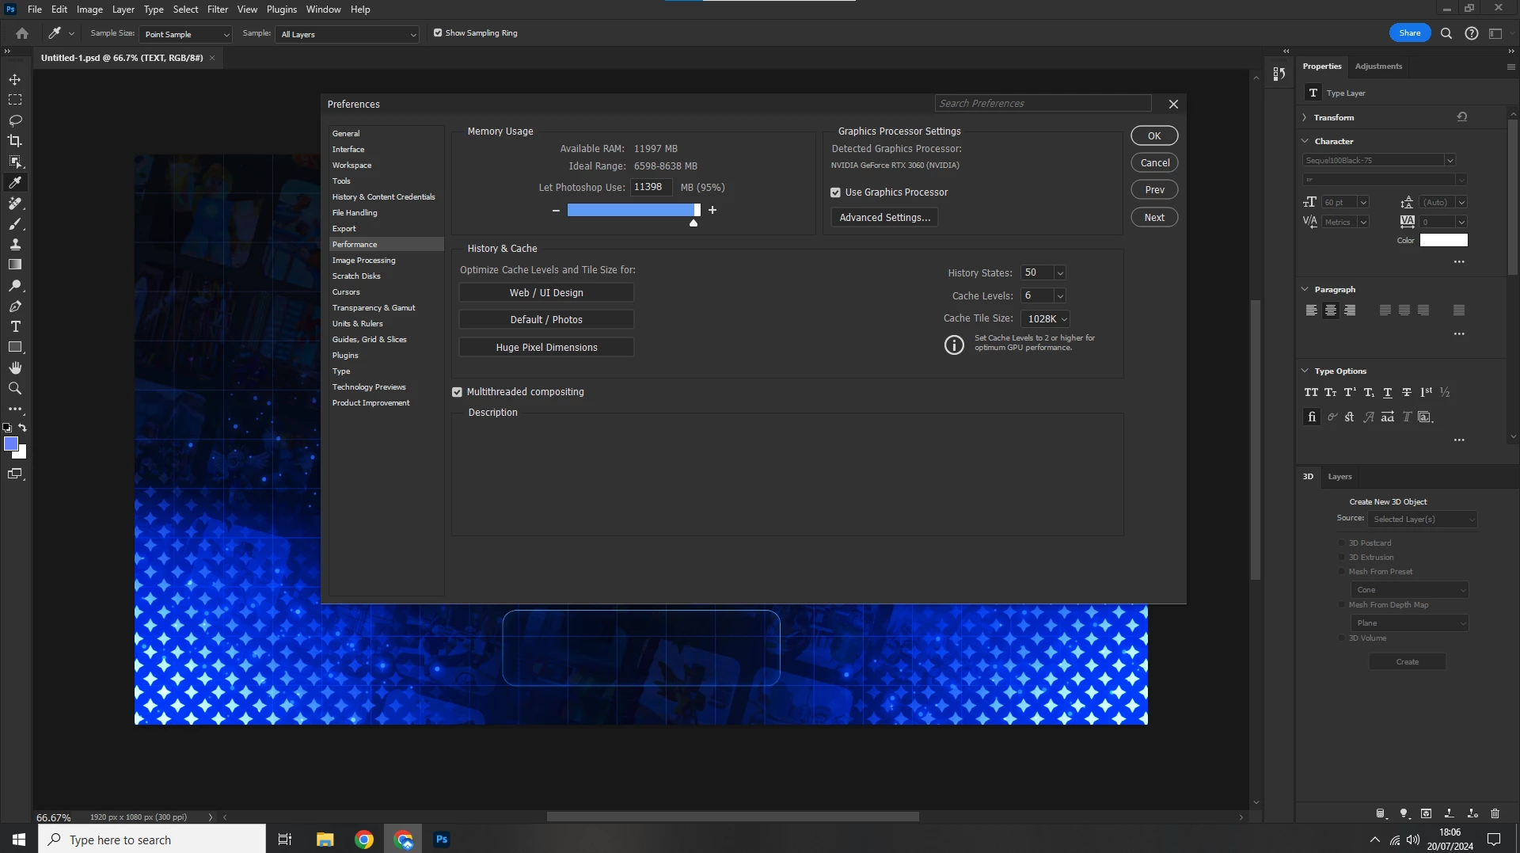This screenshot has height=853, width=1520.
Task: Open the Layer menu
Action: [x=123, y=10]
